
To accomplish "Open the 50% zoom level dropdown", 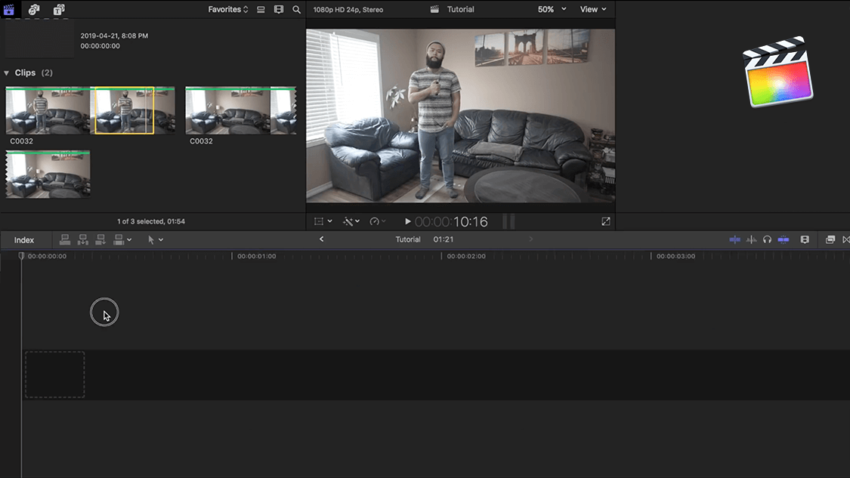I will (x=552, y=10).
